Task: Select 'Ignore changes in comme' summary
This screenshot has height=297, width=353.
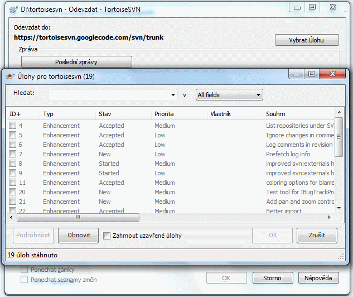Action: 300,135
